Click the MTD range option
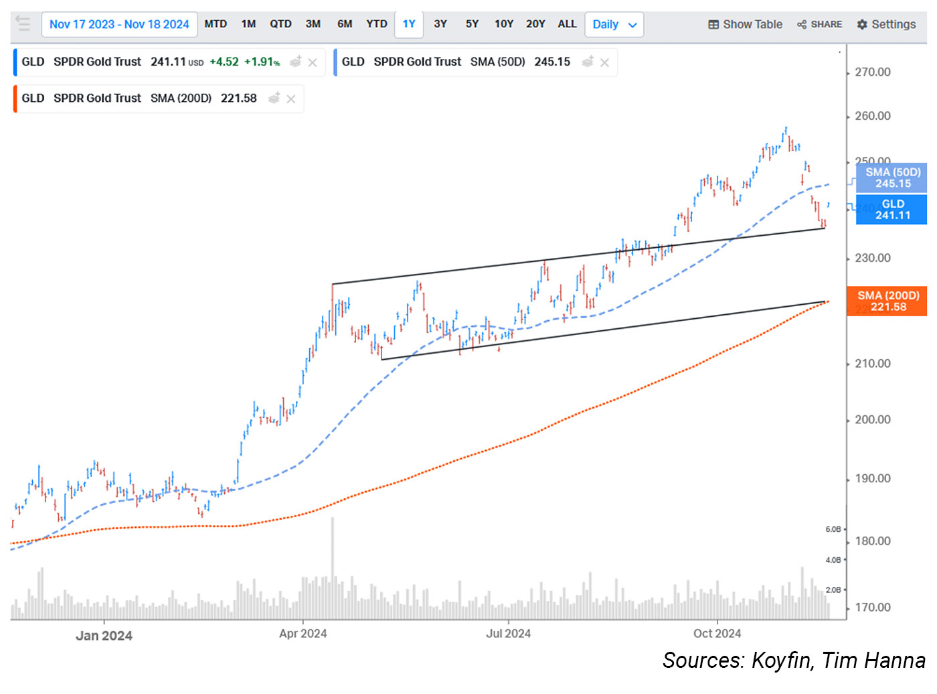The height and width of the screenshot is (694, 937). tap(216, 24)
